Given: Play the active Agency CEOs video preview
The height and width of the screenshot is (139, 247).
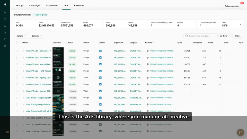Looking at the screenshot, I should (58, 77).
